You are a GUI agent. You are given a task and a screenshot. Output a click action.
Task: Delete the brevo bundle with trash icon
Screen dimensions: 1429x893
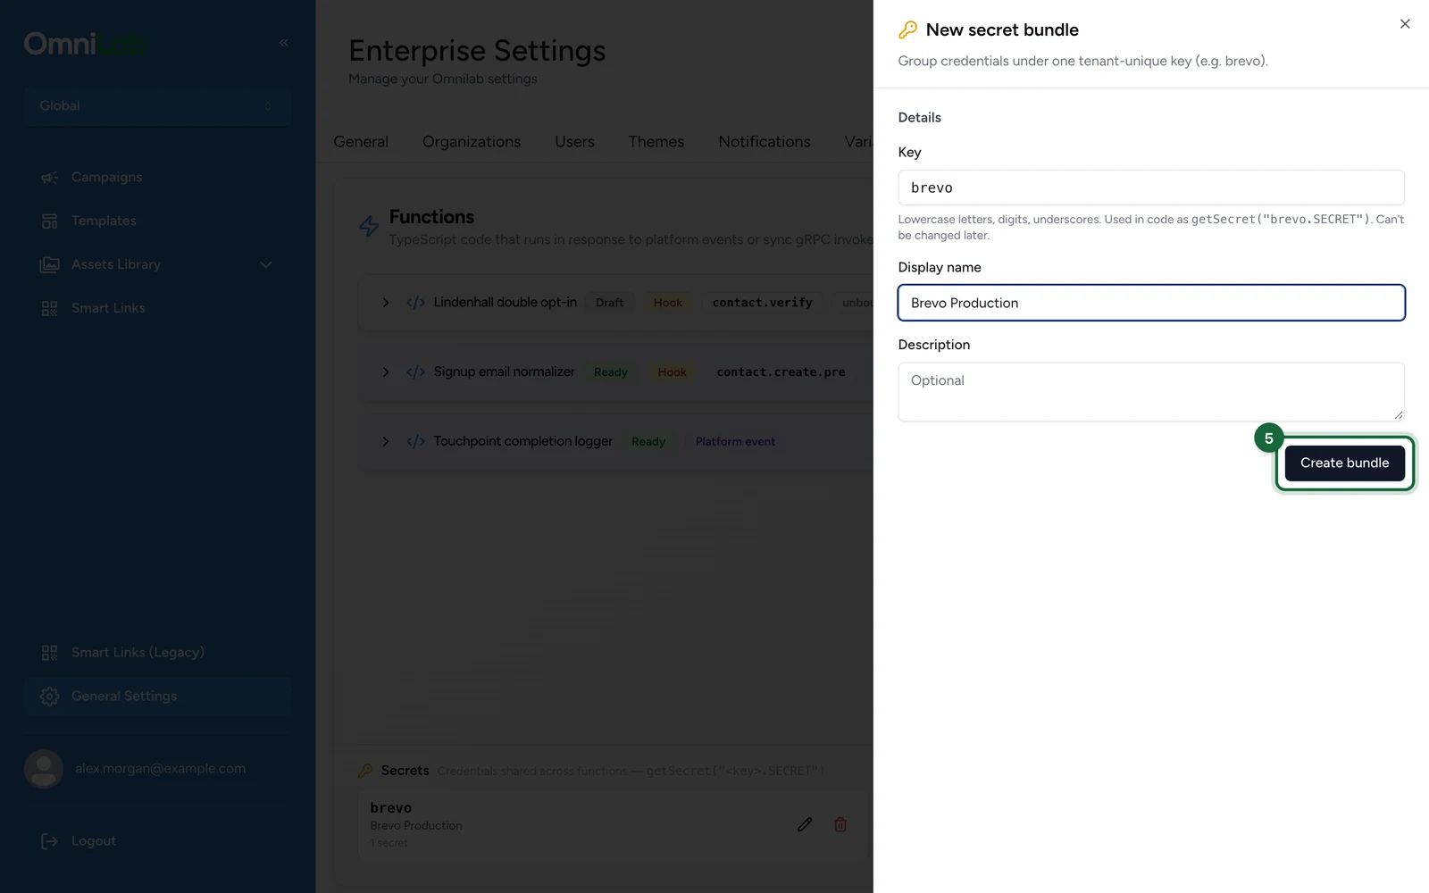click(x=840, y=824)
